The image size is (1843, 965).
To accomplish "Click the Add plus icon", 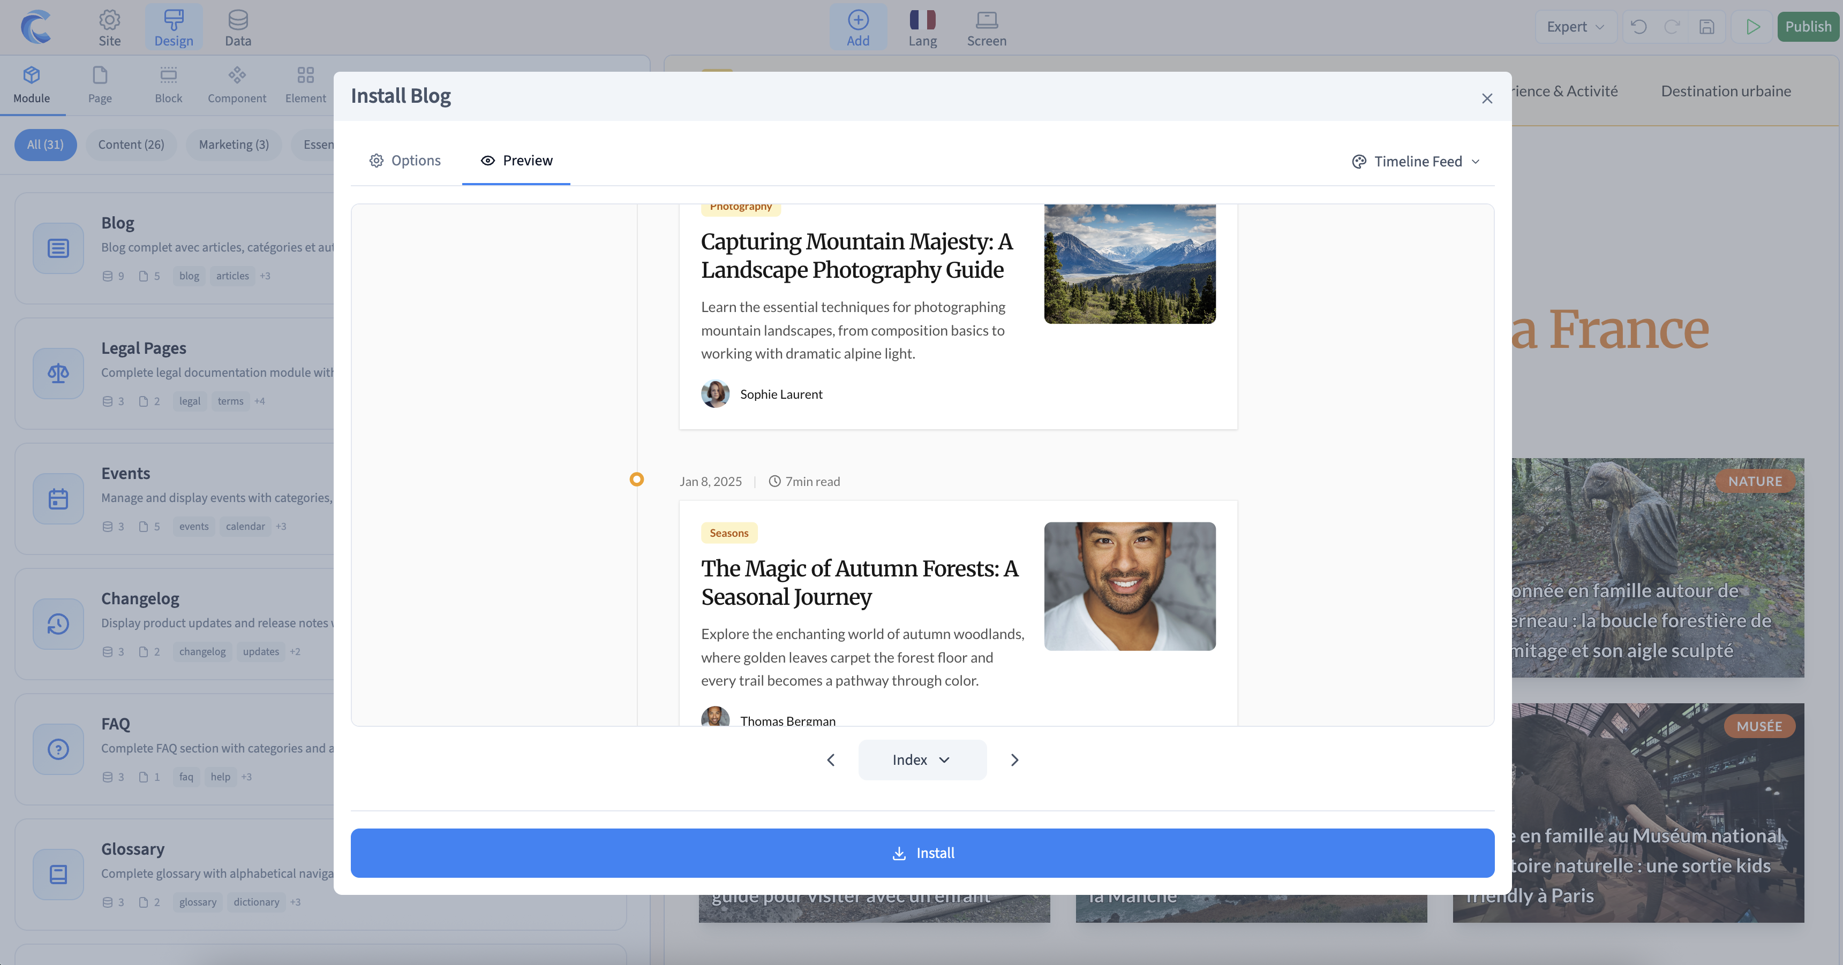I will [x=858, y=20].
